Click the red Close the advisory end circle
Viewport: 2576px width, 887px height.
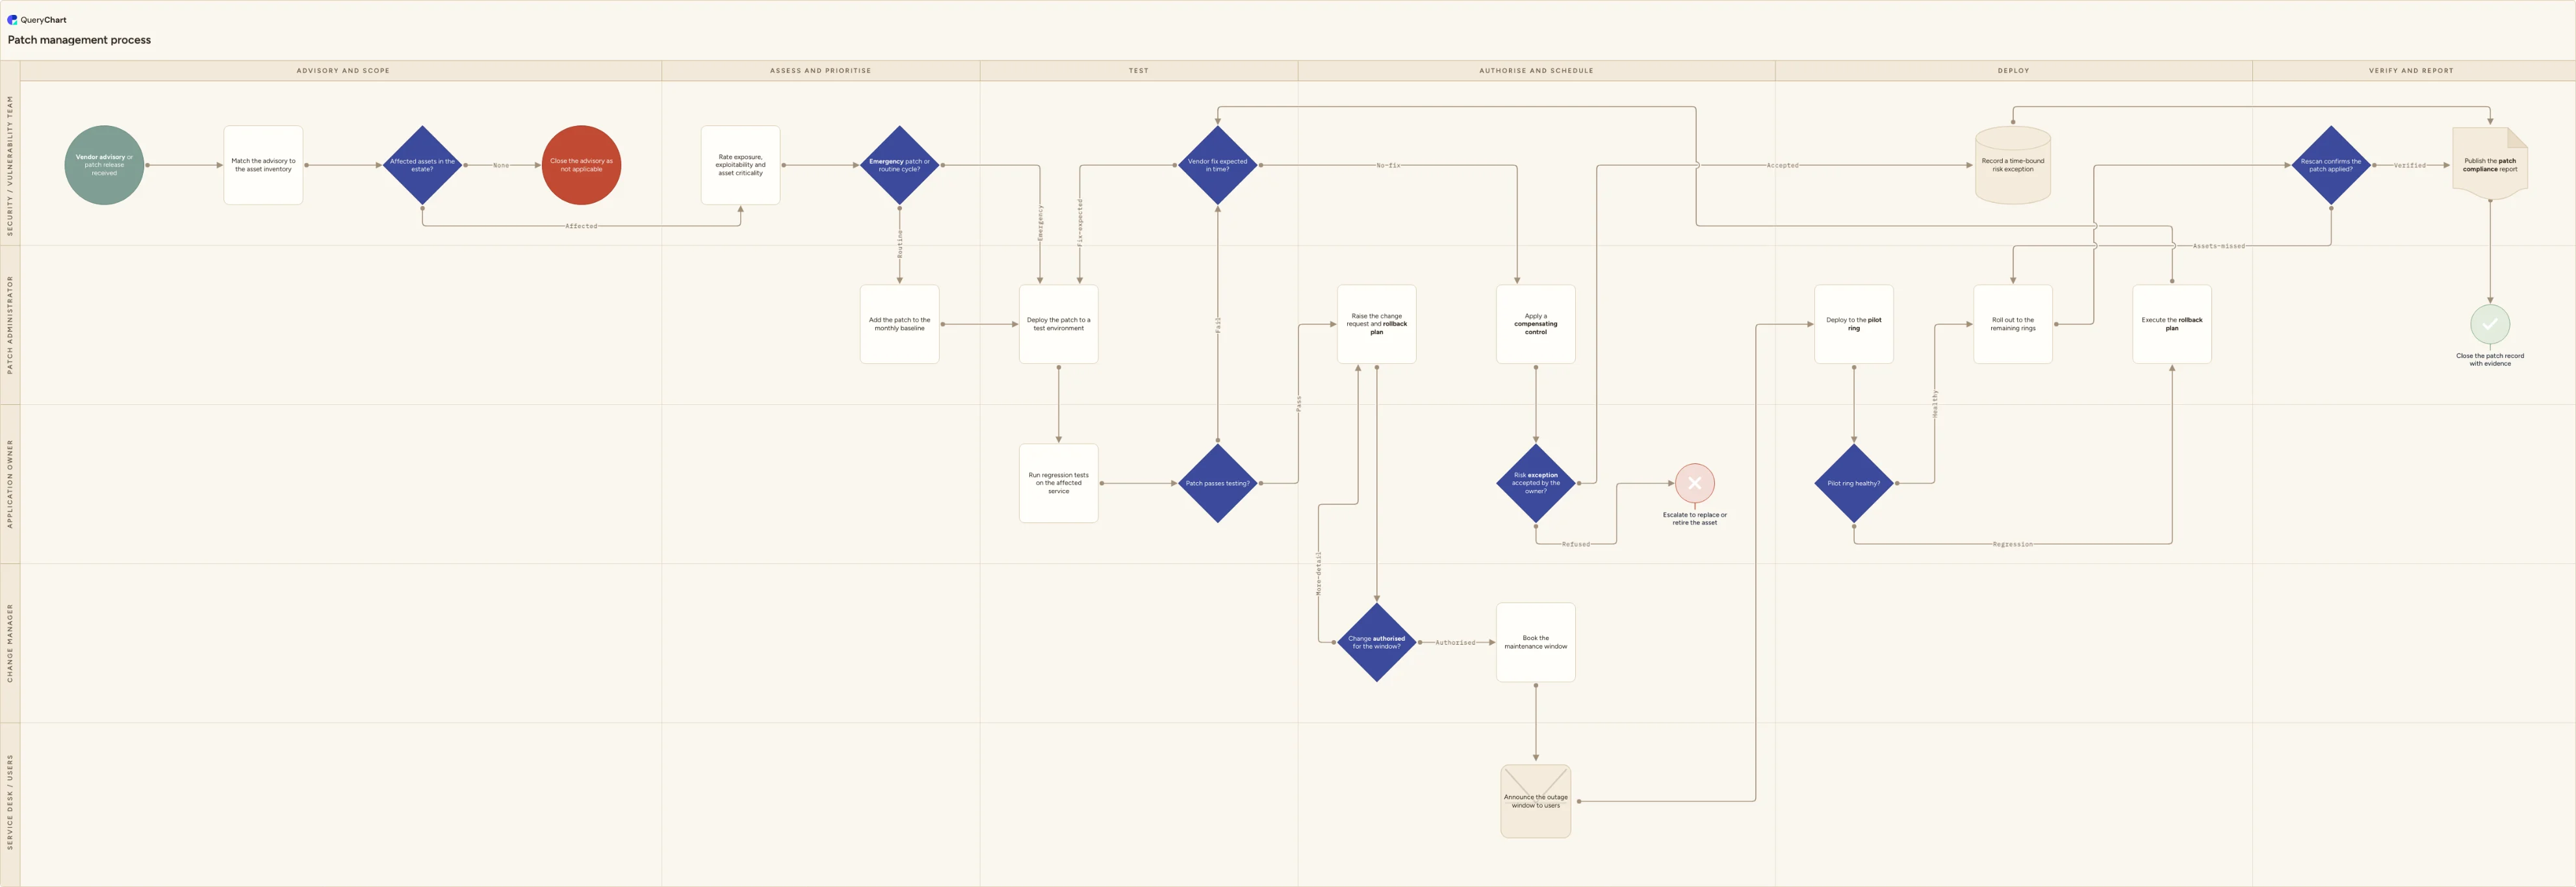581,165
